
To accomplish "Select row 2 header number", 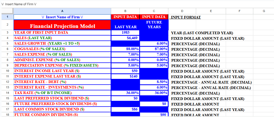I will [7, 25].
